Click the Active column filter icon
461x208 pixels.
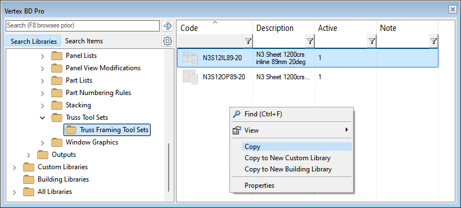(372, 42)
